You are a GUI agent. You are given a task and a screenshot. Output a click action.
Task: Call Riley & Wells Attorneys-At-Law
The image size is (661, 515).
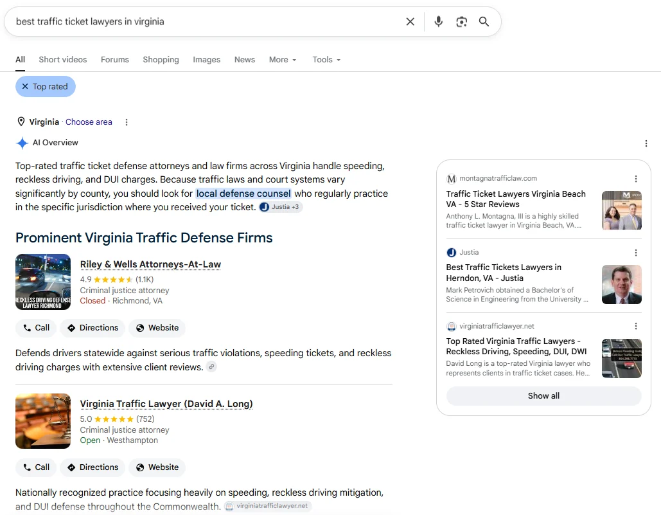[x=36, y=328]
